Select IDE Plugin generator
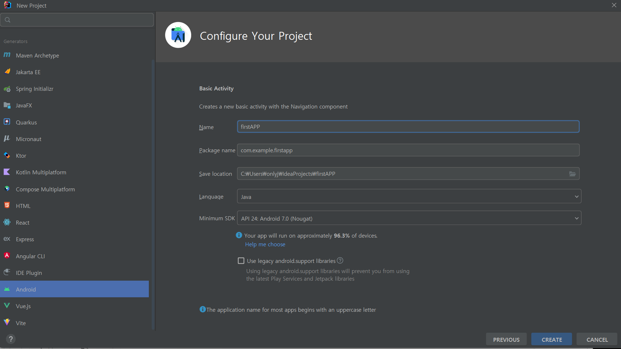This screenshot has width=621, height=349. [74, 273]
